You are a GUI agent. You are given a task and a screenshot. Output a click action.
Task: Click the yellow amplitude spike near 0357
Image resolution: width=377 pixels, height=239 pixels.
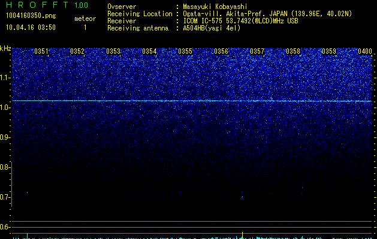tap(242, 235)
